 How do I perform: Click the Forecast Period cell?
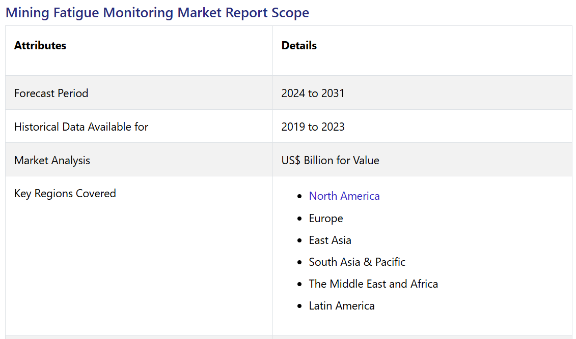pos(51,94)
